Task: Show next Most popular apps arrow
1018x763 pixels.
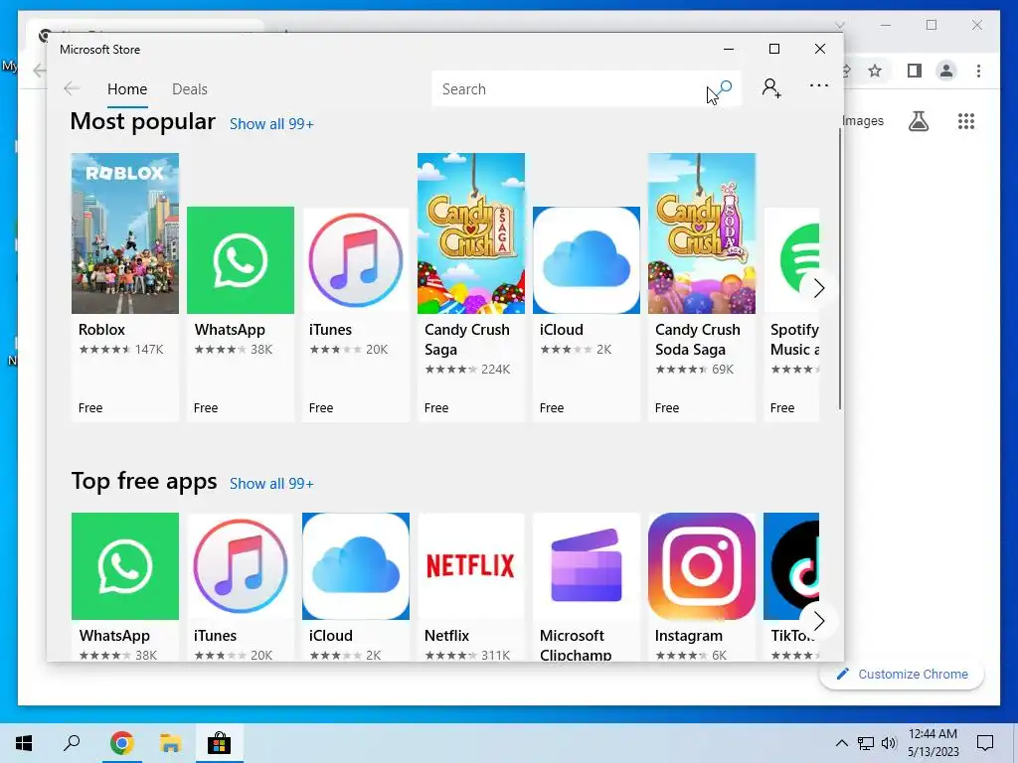Action: [819, 288]
